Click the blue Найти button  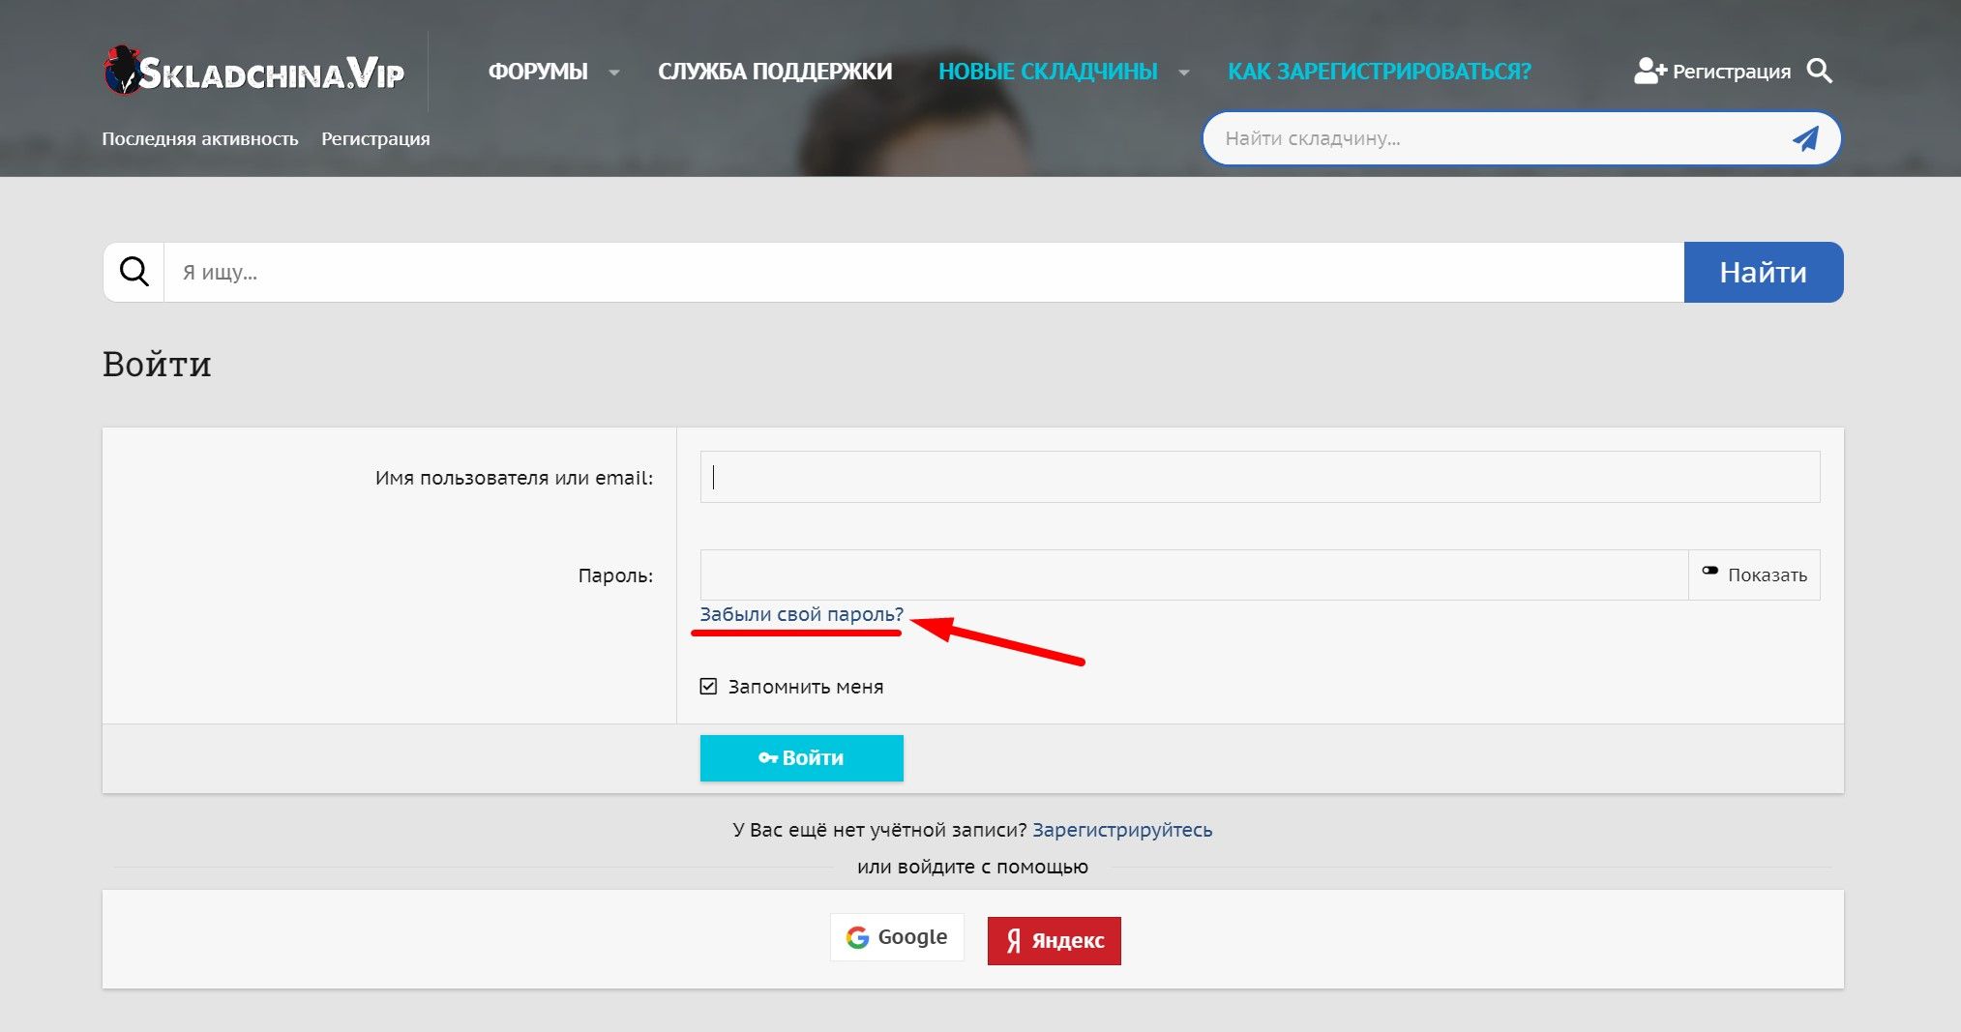point(1763,272)
